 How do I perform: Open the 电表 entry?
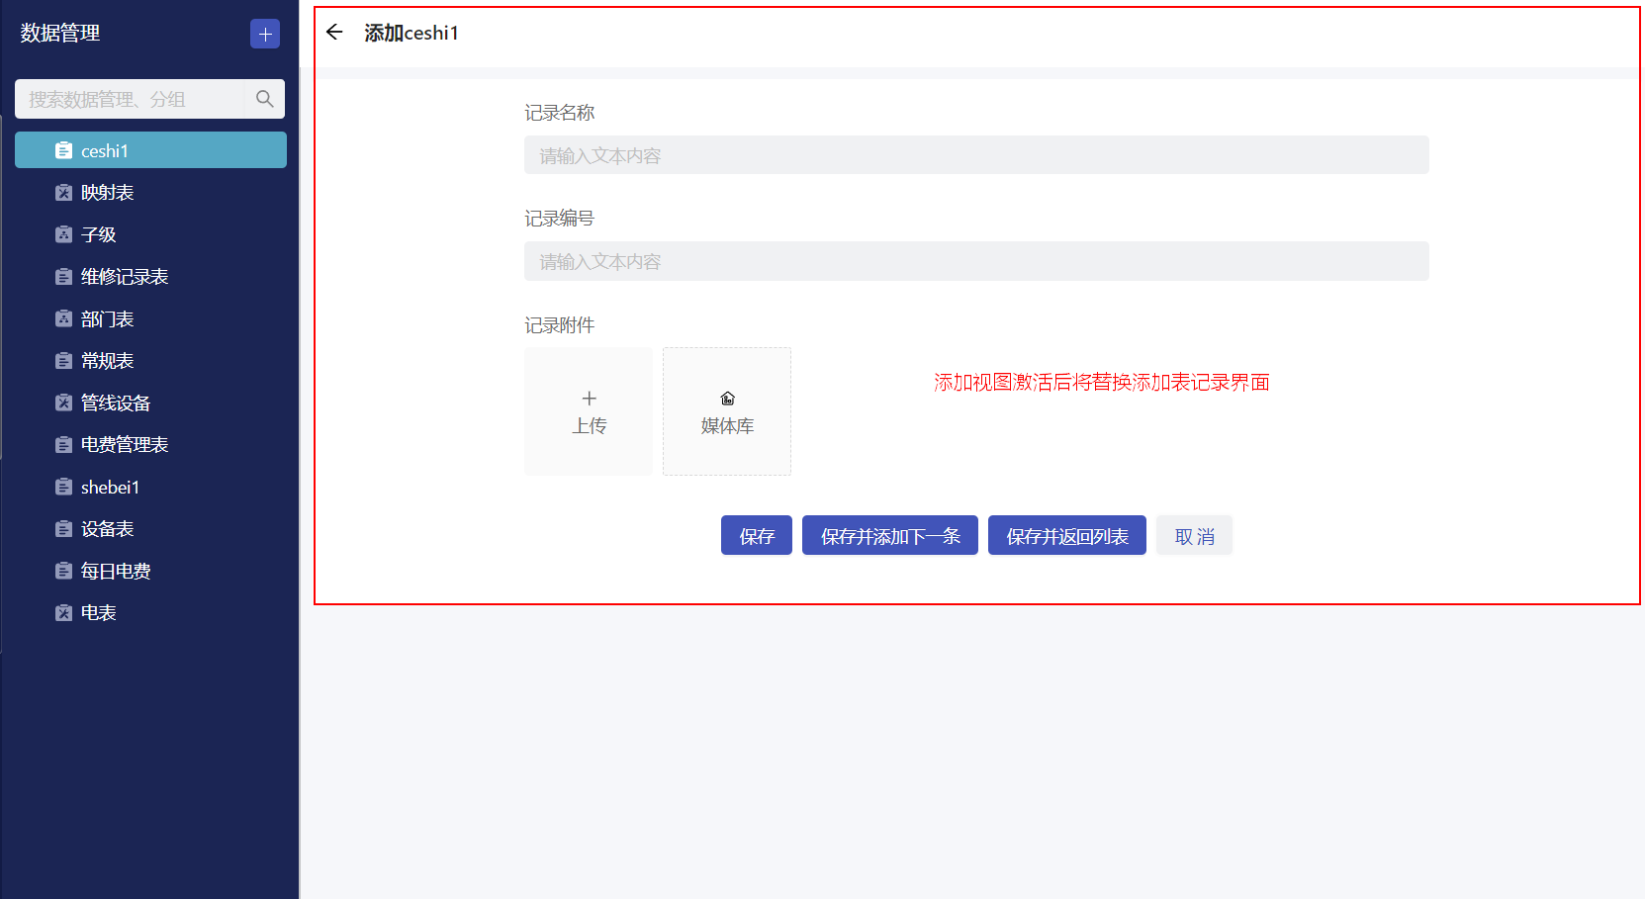(x=150, y=613)
